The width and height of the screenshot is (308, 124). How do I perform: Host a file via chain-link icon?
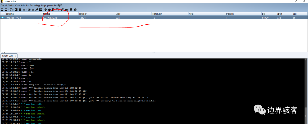pos(62,9)
